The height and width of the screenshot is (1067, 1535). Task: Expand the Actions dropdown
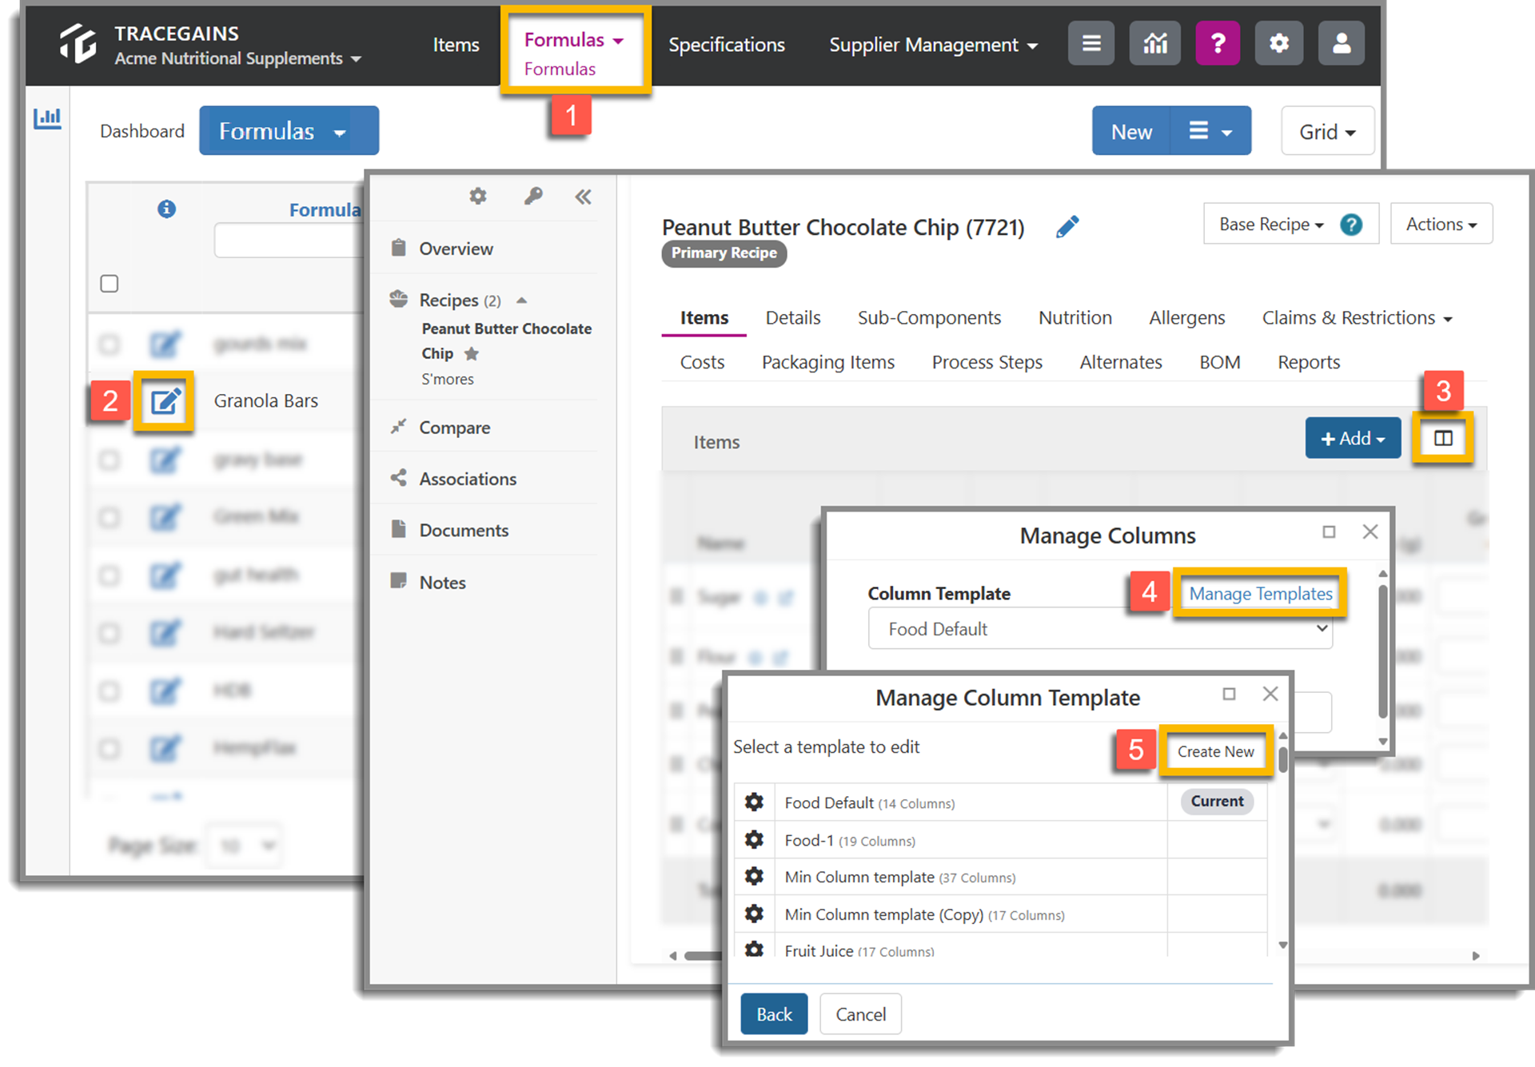tap(1440, 224)
